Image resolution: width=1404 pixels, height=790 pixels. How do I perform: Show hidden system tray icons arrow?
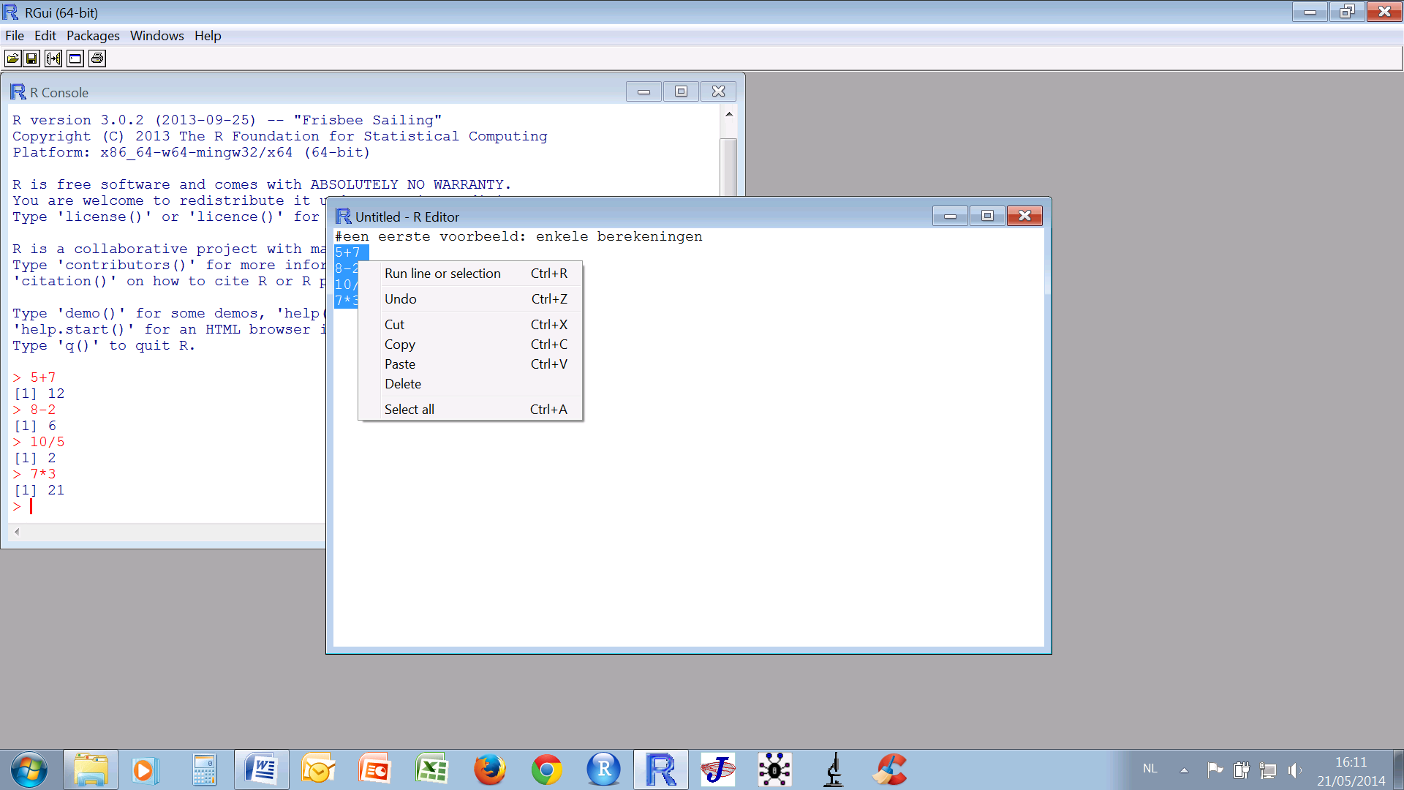point(1184,770)
